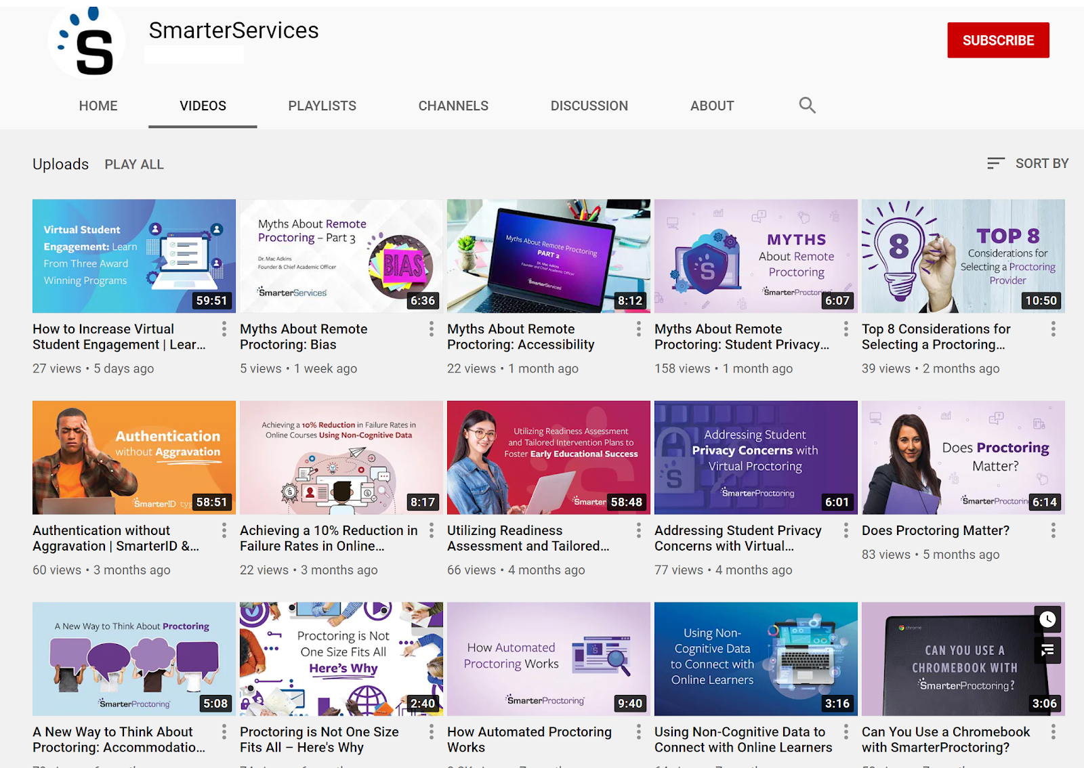Open the red Utilizing Readiness Assessment thumbnail
The height and width of the screenshot is (768, 1084).
549,458
